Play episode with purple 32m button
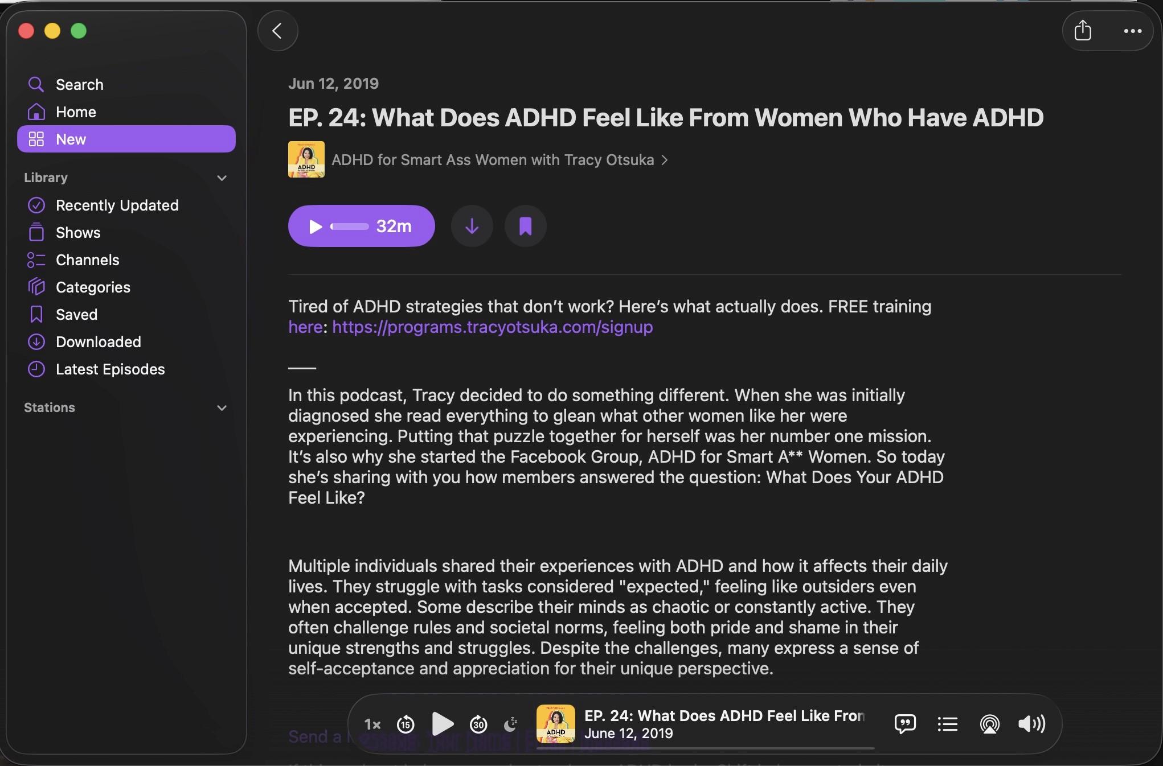1163x766 pixels. click(x=361, y=226)
